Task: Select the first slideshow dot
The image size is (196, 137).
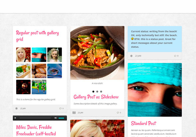Action: point(93,91)
